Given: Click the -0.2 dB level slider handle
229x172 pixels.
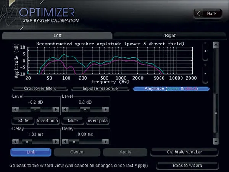Looking at the screenshot, I should pos(35,109).
